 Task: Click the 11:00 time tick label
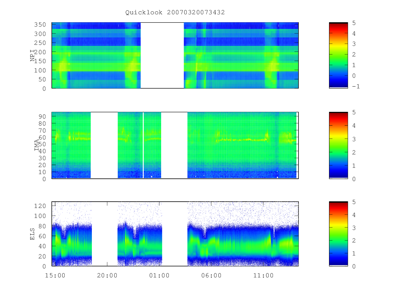click(x=264, y=276)
